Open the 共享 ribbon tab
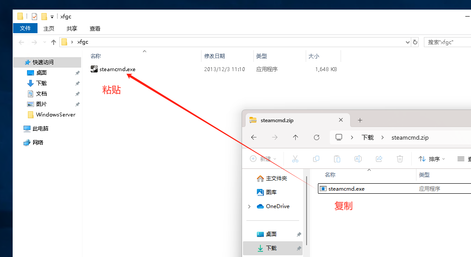 (72, 28)
